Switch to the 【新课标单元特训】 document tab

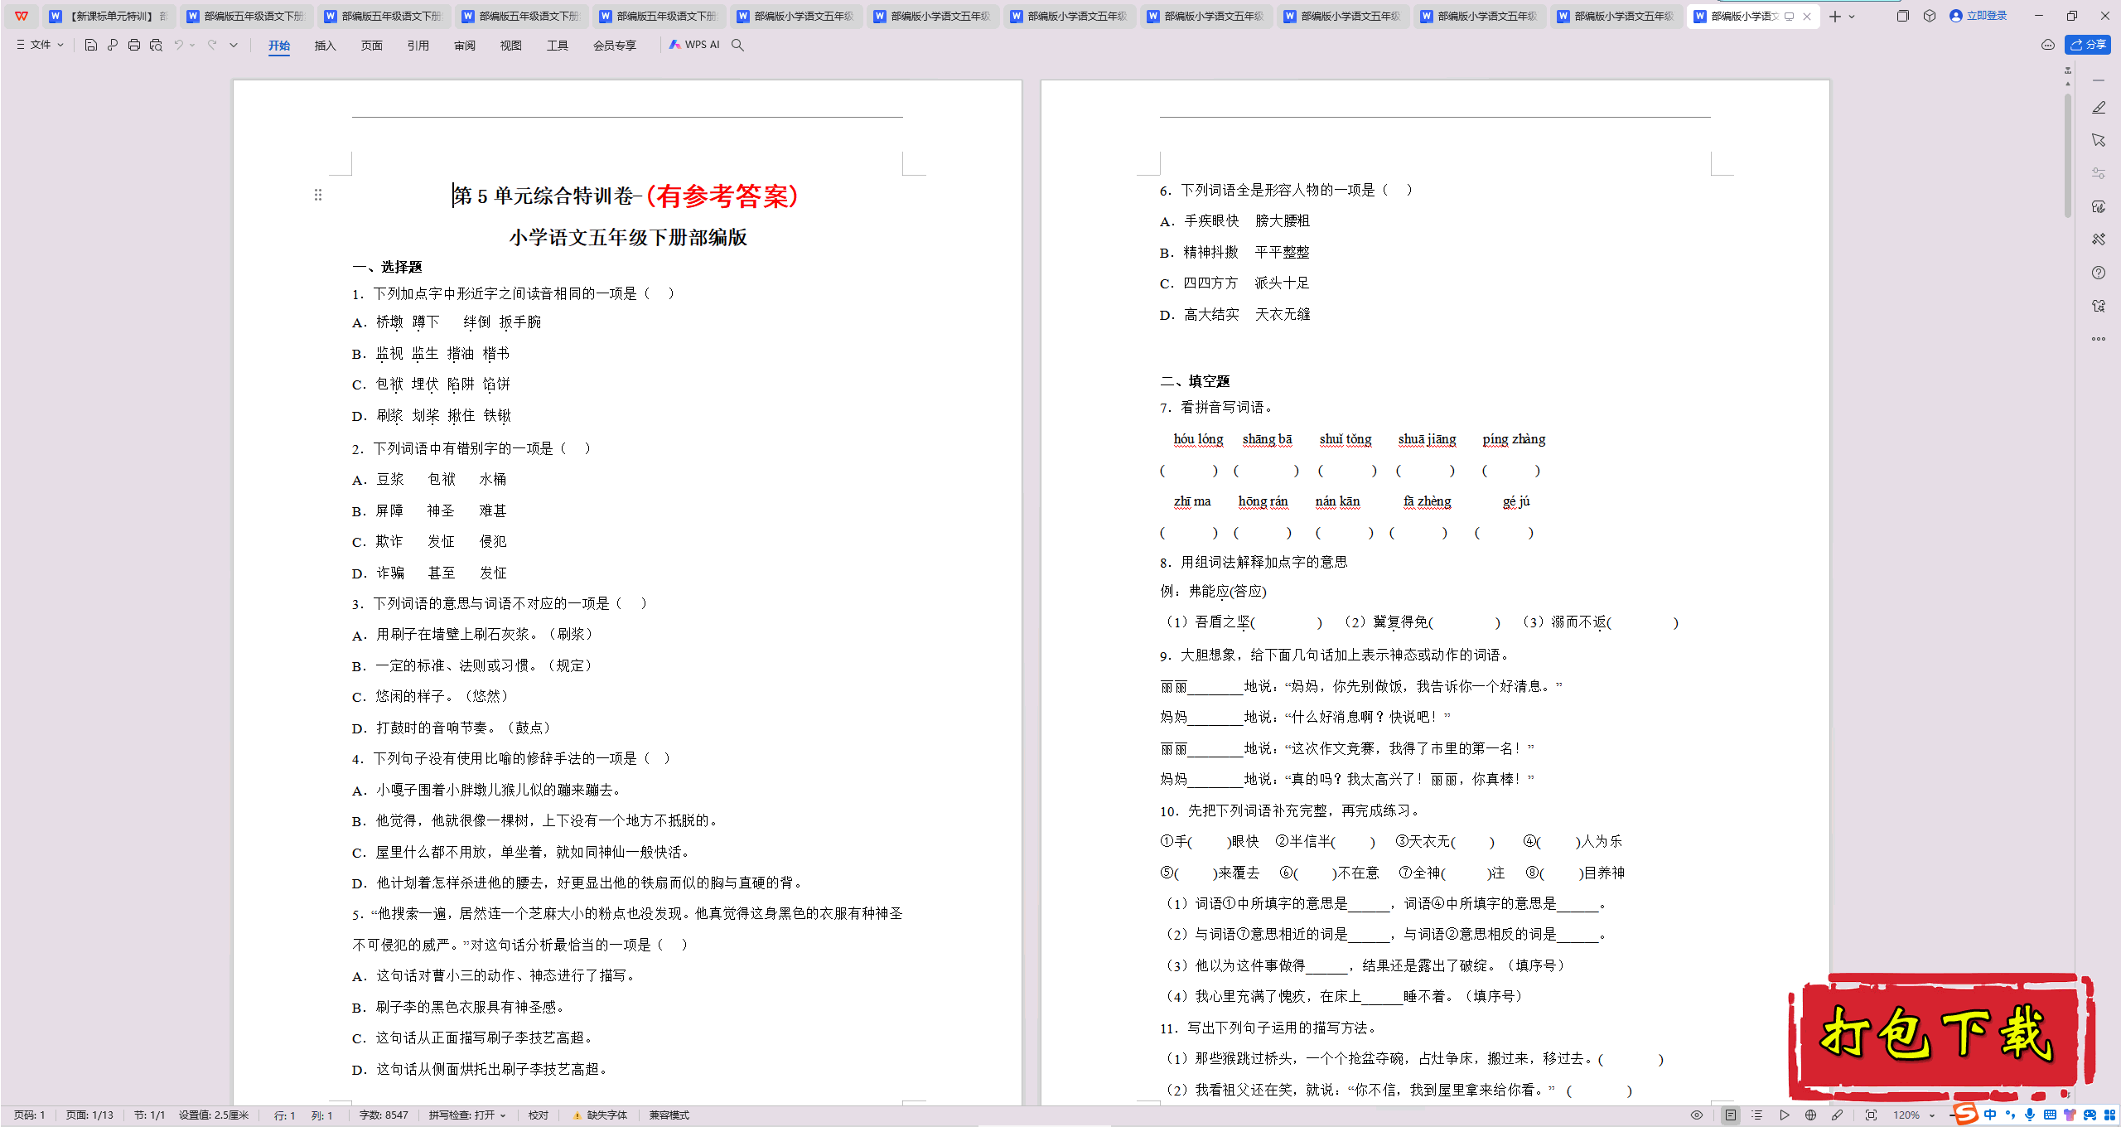pyautogui.click(x=108, y=16)
